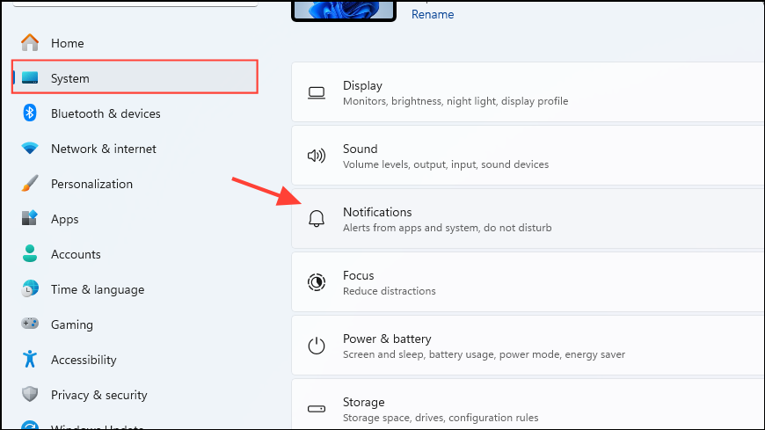Viewport: 765px width, 430px height.
Task: Open the Accounts category
Action: (x=135, y=254)
